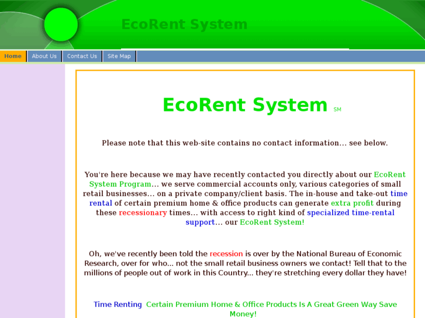Click the green 'extra profit' text
Image resolution: width=425 pixels, height=318 pixels.
[352, 203]
